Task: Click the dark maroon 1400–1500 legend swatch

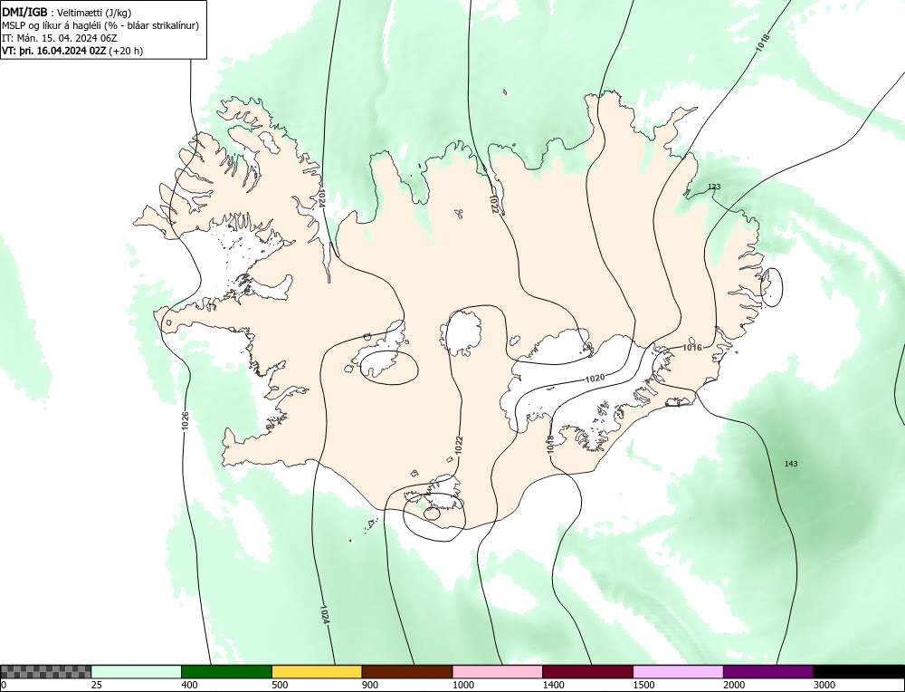Action: (x=587, y=672)
